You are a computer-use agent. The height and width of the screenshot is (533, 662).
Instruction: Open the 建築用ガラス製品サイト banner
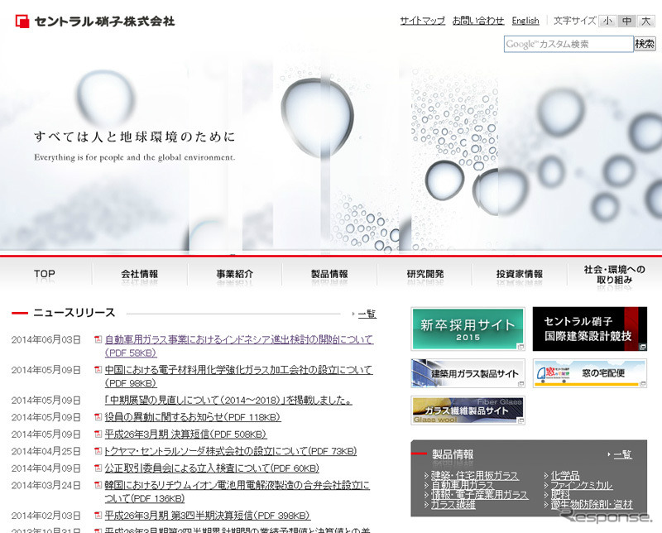click(x=467, y=372)
